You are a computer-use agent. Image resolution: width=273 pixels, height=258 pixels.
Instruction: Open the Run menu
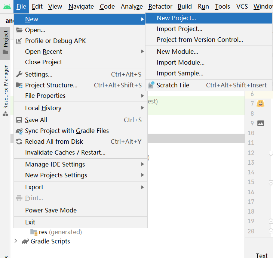click(x=203, y=6)
